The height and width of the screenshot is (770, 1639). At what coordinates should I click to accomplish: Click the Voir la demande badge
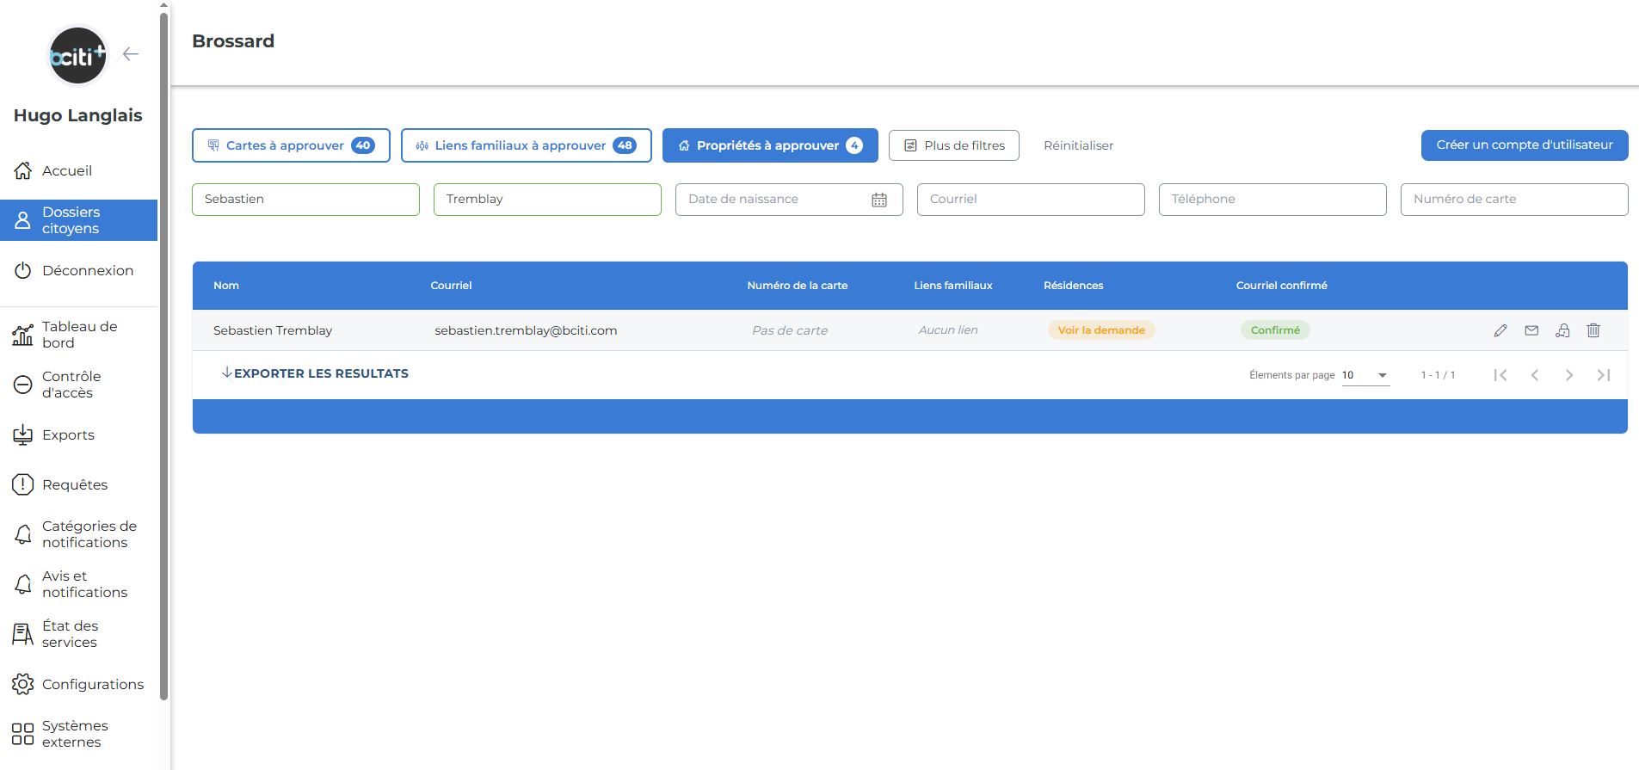click(x=1100, y=330)
